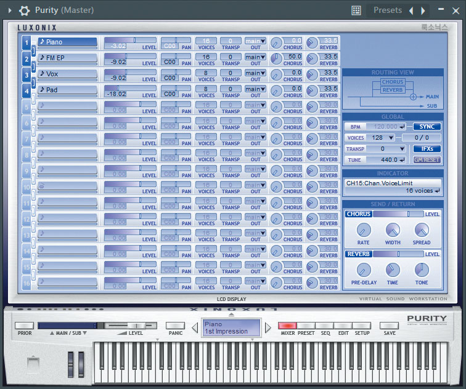This screenshot has width=466, height=389.
Task: Select the Pad channel name slot
Action: (67, 90)
